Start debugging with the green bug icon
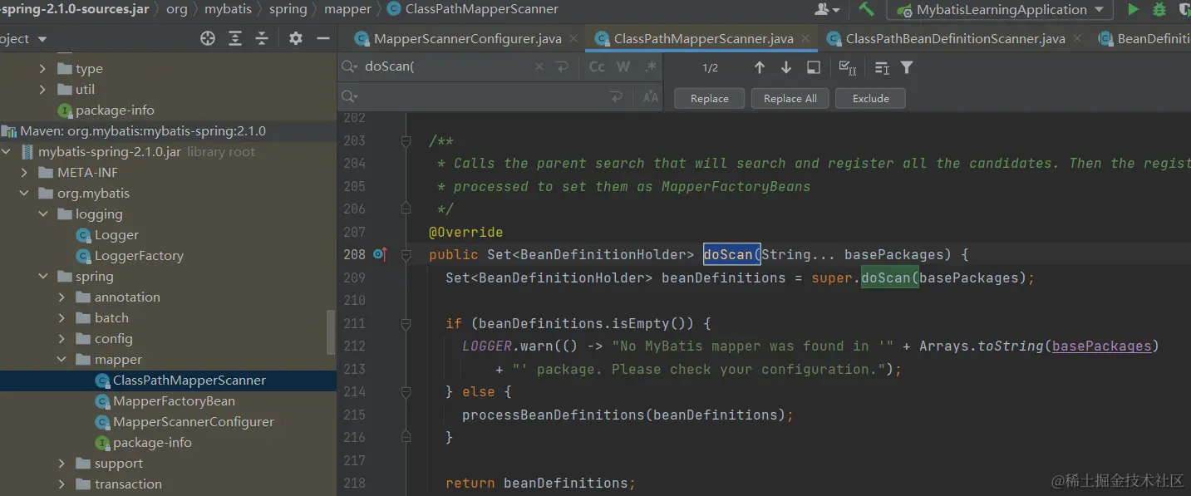Viewport: 1191px width, 496px height. (1159, 9)
